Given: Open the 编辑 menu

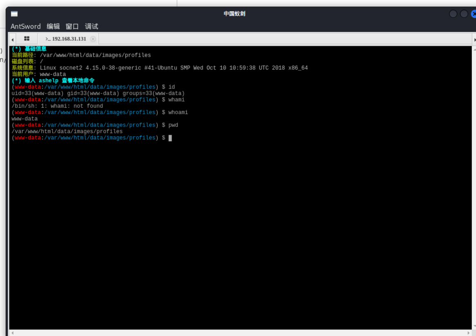Looking at the screenshot, I should pos(53,27).
